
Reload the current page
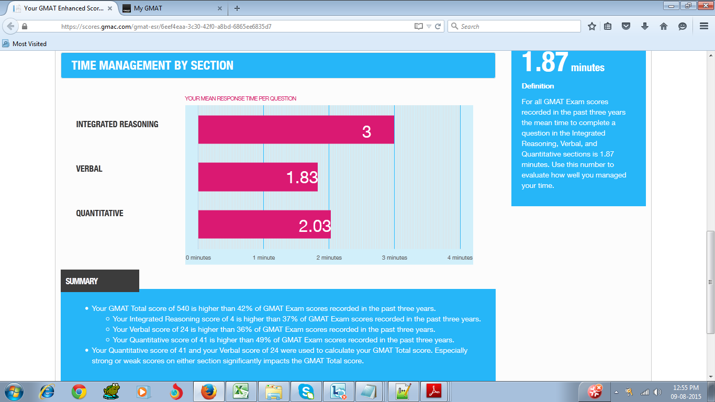point(438,26)
